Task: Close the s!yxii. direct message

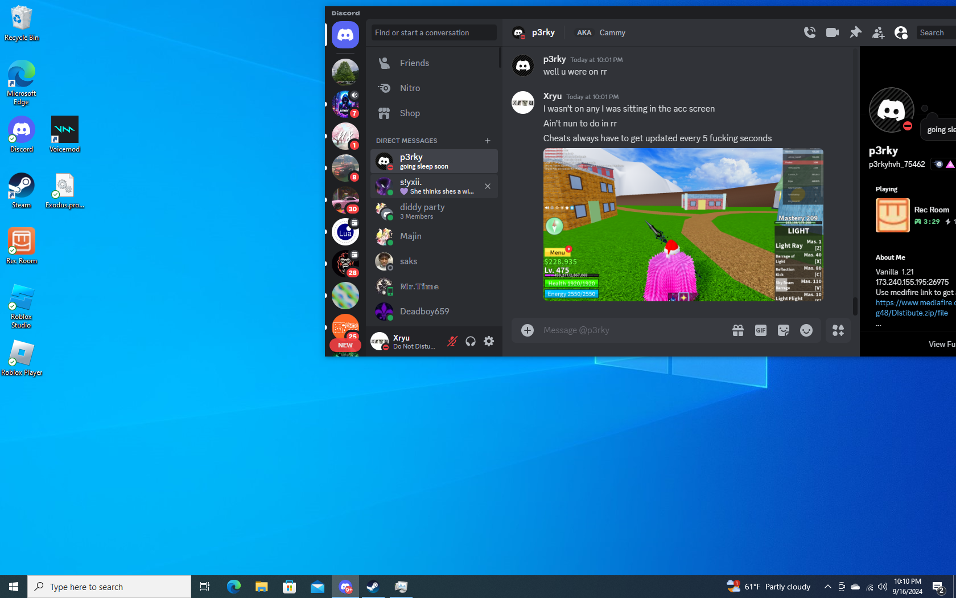Action: pos(488,186)
